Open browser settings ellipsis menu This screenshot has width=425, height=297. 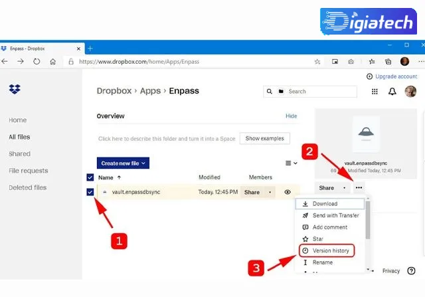[x=421, y=62]
